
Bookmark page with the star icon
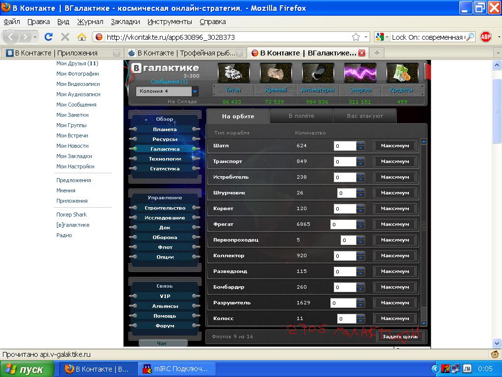tap(356, 37)
